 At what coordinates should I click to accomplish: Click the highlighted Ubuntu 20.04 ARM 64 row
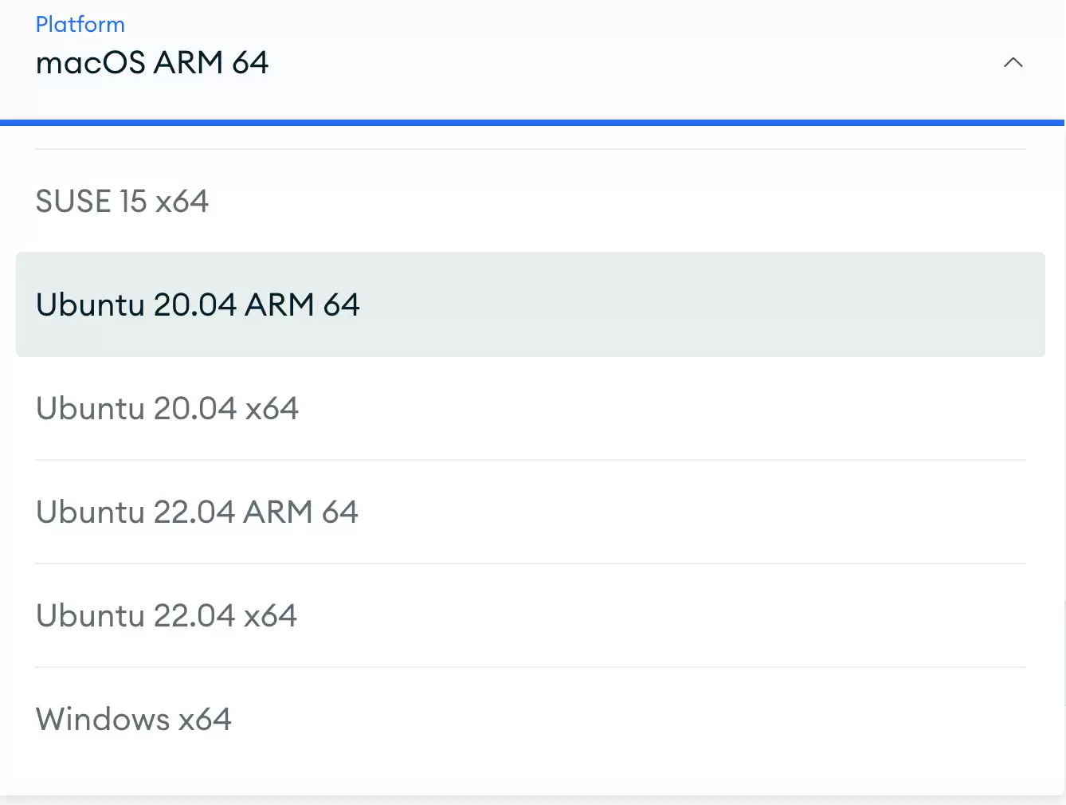click(x=531, y=304)
